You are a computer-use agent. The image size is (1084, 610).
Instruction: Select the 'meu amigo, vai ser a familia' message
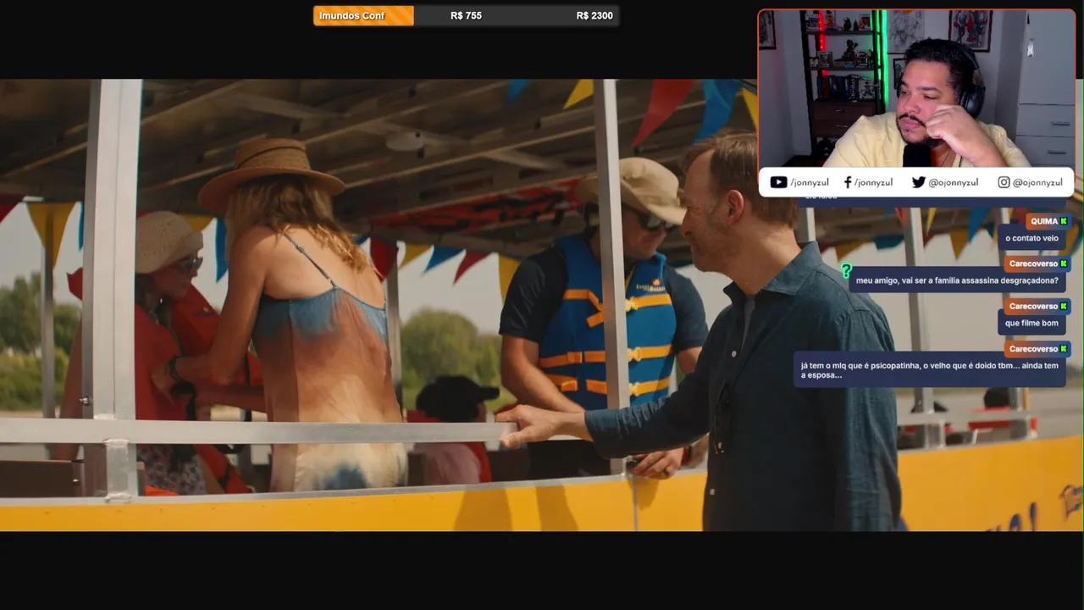tap(957, 280)
